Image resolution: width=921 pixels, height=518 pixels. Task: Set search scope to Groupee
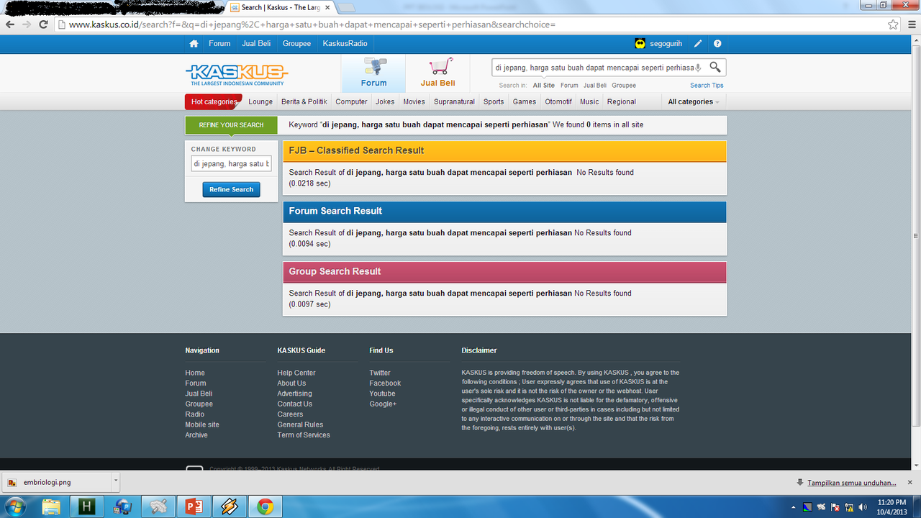[x=624, y=86]
